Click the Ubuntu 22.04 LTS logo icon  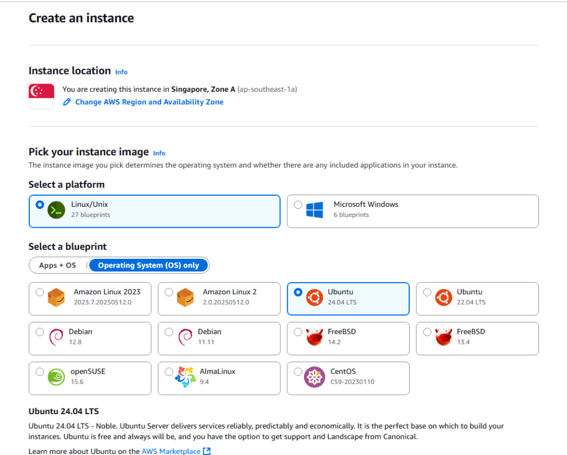(444, 297)
